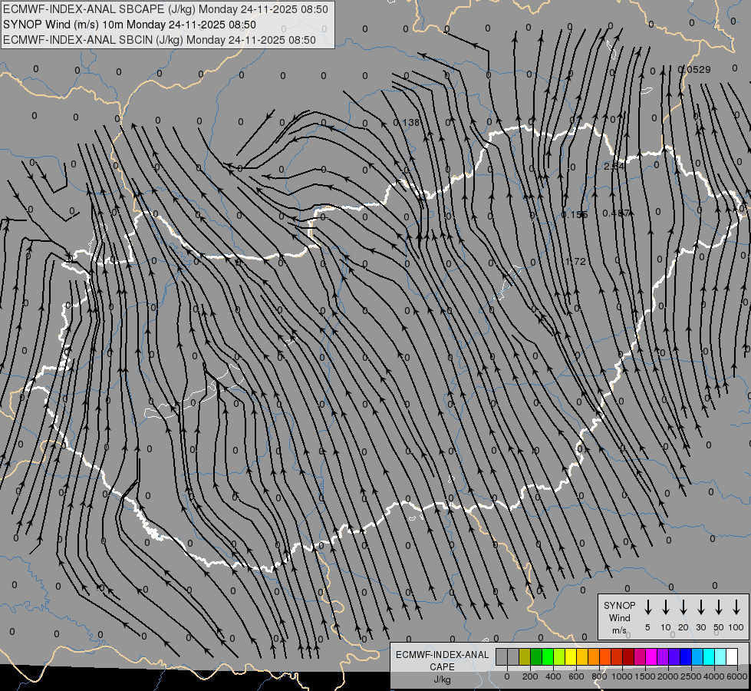Click the dark red CAPE swatch after 1000
Screen dimensions: 751x691
(629, 656)
